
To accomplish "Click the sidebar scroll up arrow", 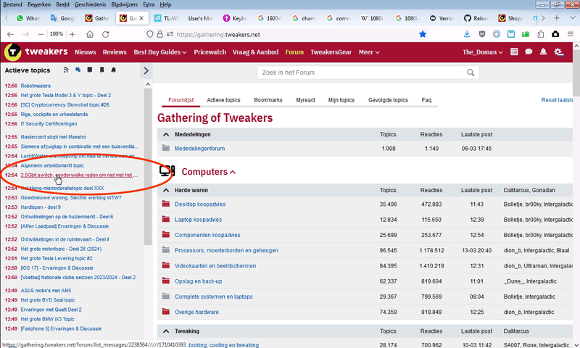I will point(148,84).
